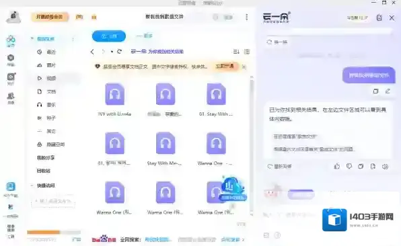Close the 云一朵 assistant panel
Screen dimensions: 401x246
[x=392, y=17]
